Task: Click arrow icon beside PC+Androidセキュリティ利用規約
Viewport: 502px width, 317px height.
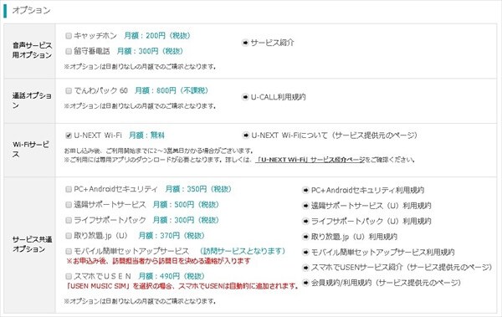Action: (x=305, y=190)
